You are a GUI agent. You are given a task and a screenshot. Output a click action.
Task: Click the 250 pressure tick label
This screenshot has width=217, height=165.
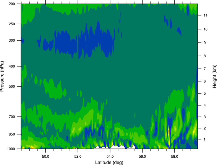[x=12, y=24]
